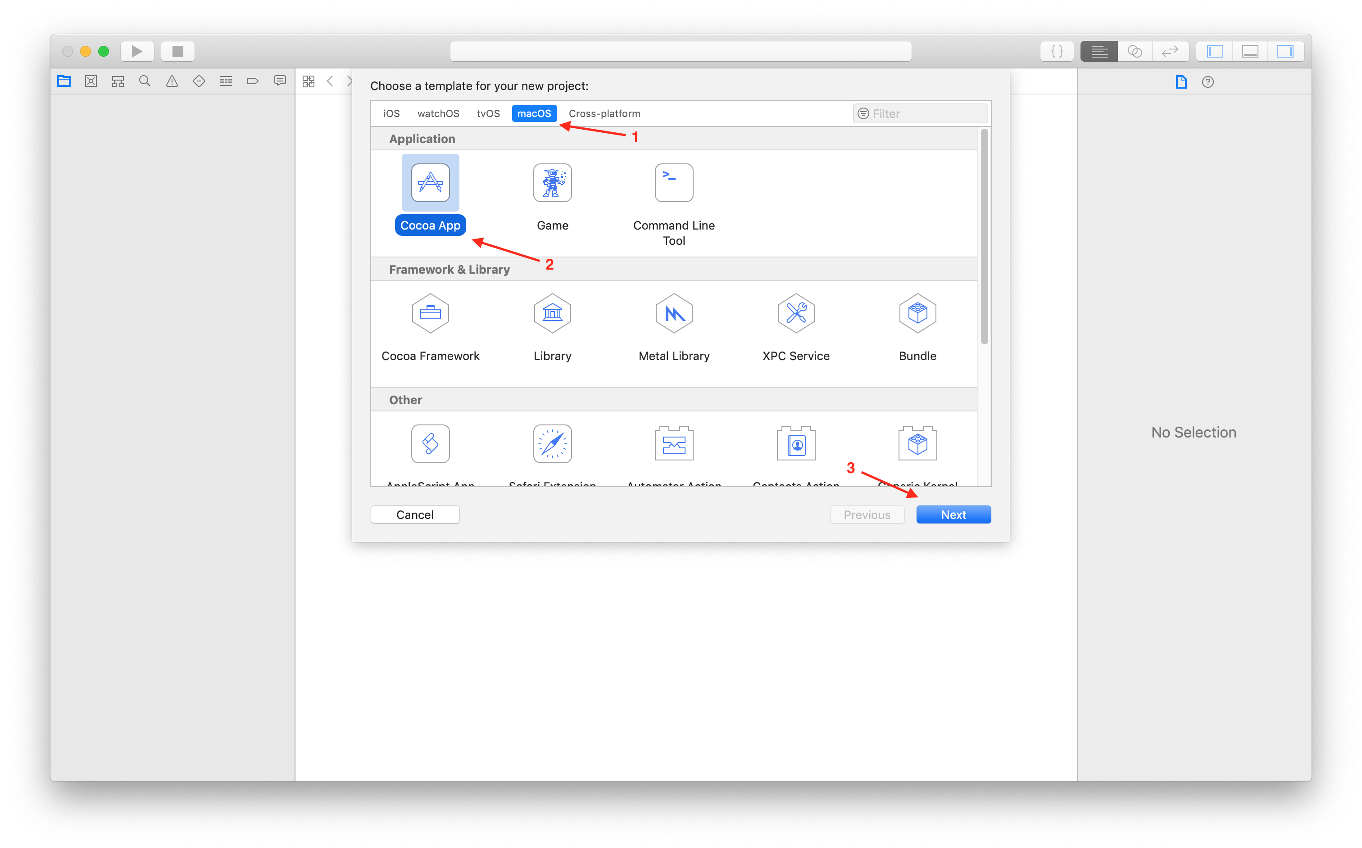Open the Find navigator magnifier icon
The width and height of the screenshot is (1362, 848).
pos(145,81)
